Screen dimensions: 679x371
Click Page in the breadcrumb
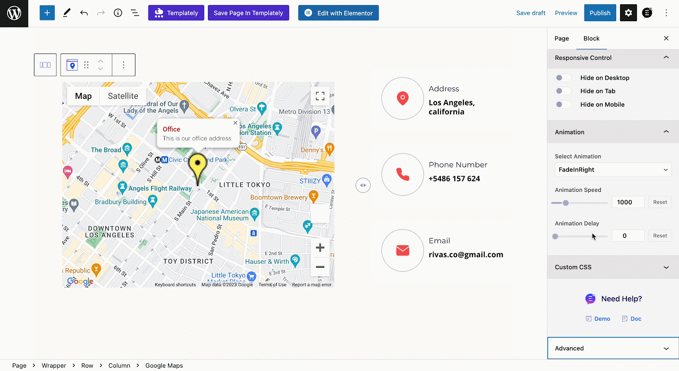click(19, 365)
